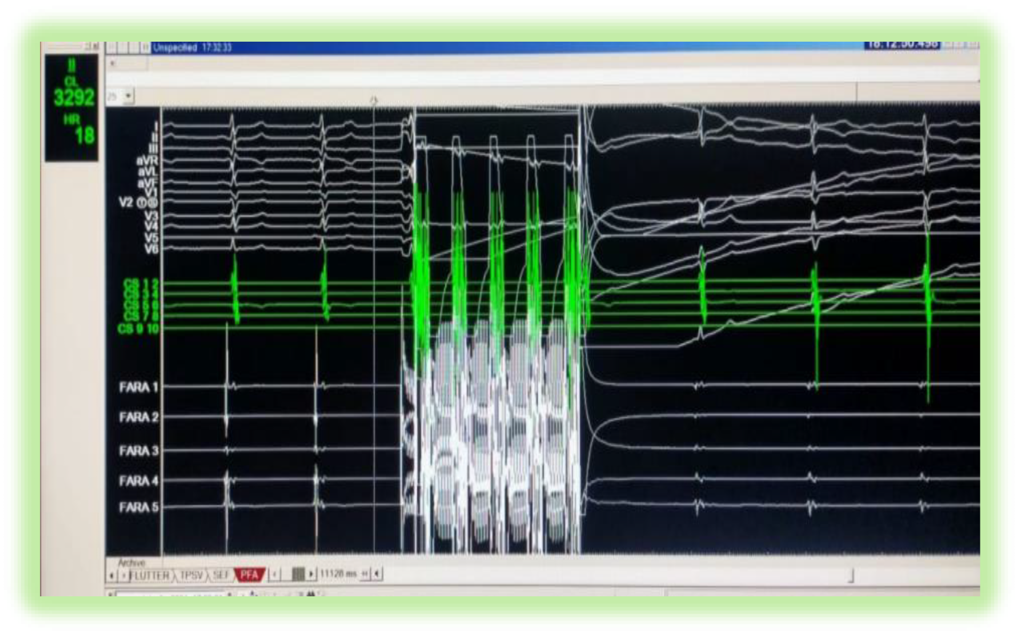Click the CS 9 10 channel label
Viewport: 1021px width, 634px height.
(138, 329)
